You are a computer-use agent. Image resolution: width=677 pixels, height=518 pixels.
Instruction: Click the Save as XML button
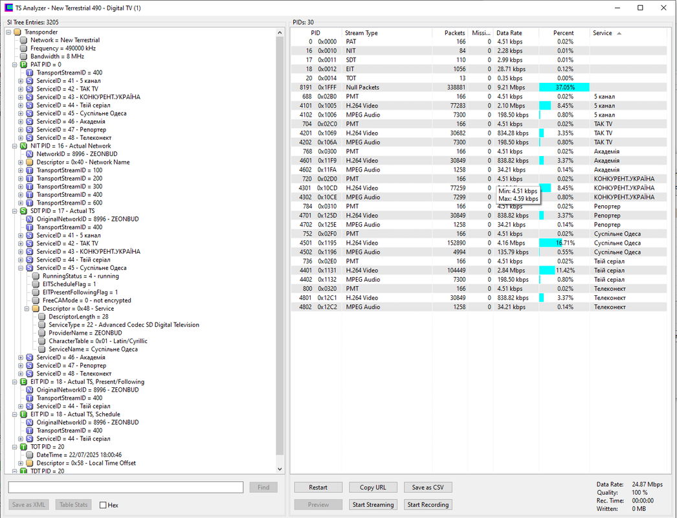tap(28, 504)
